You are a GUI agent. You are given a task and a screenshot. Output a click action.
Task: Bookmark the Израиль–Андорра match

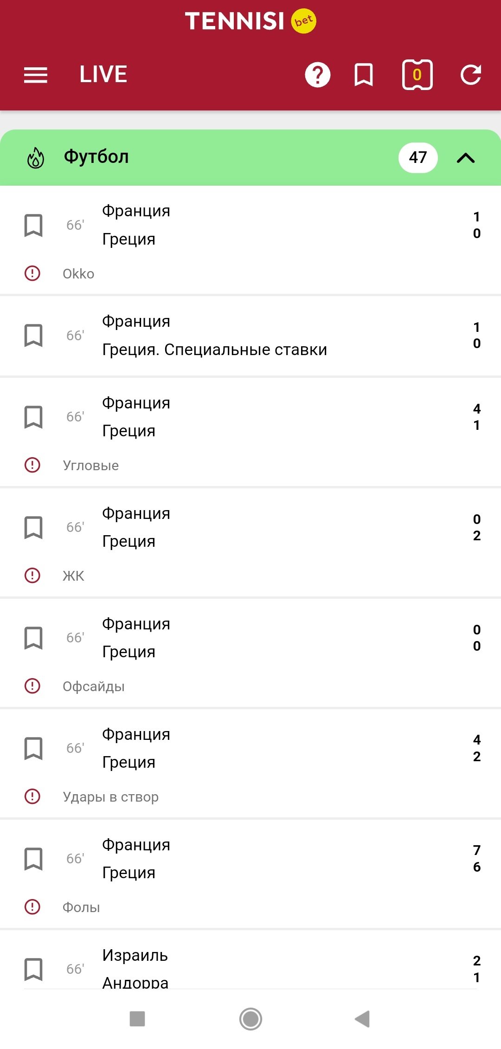click(x=33, y=969)
